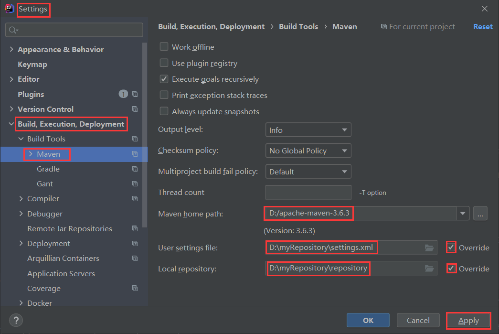499x334 pixels.
Task: Open the Keymap settings page
Action: coord(32,64)
